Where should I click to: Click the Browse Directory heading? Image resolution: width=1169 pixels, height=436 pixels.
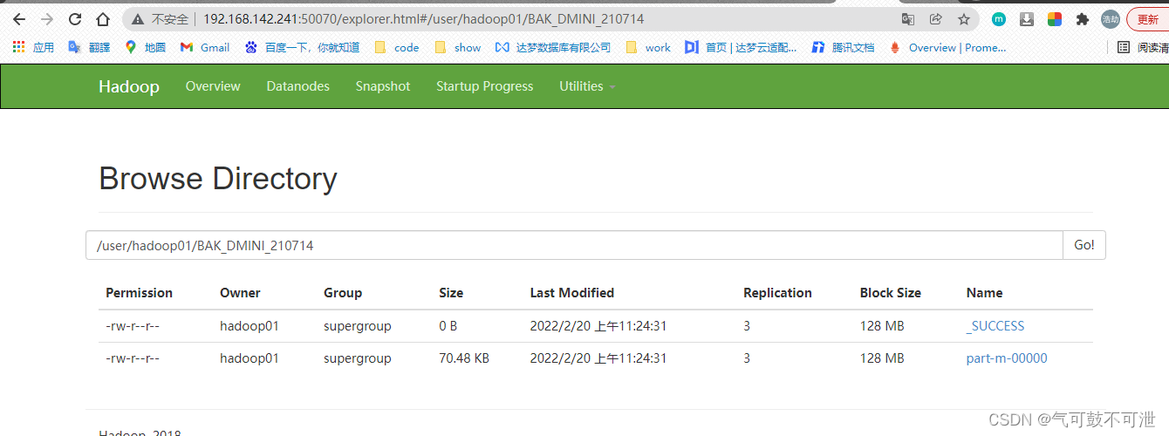point(218,179)
